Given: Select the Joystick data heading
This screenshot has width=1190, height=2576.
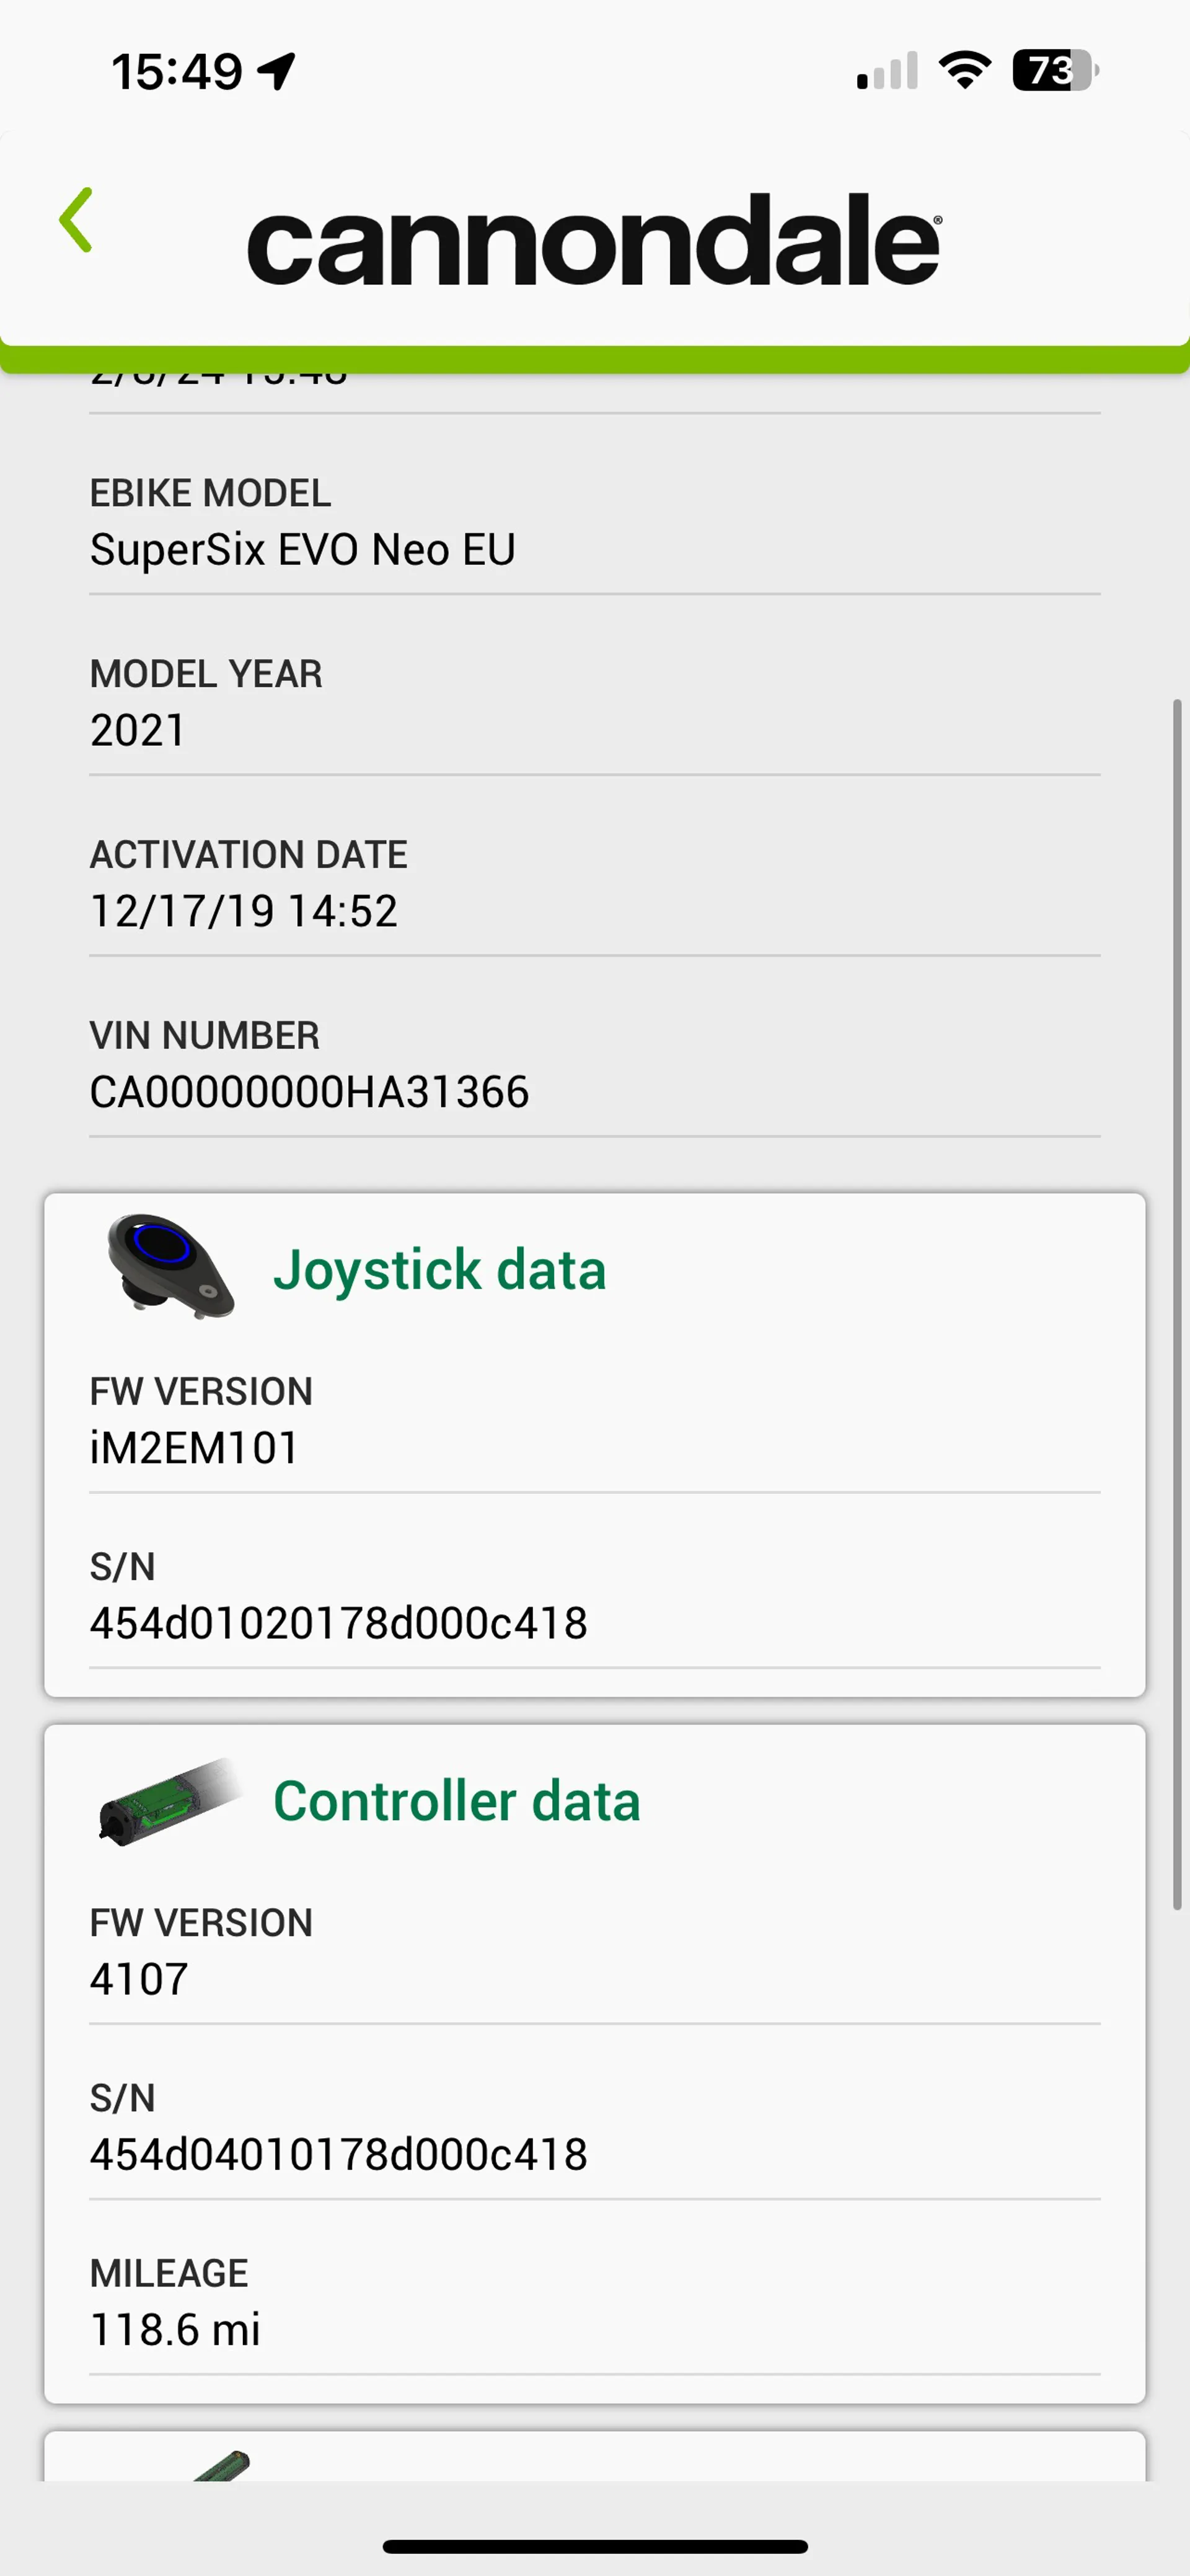Looking at the screenshot, I should (439, 1269).
